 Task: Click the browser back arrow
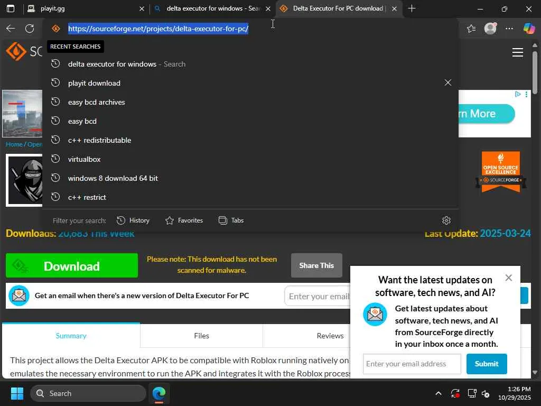(x=11, y=29)
